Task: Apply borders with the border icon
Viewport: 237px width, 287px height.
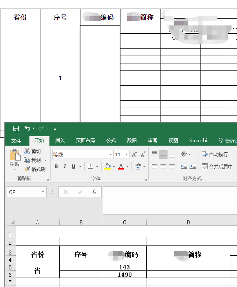Action: tap(90, 166)
